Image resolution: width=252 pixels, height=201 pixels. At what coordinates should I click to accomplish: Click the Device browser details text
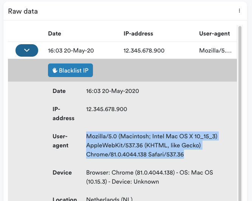tap(150, 177)
